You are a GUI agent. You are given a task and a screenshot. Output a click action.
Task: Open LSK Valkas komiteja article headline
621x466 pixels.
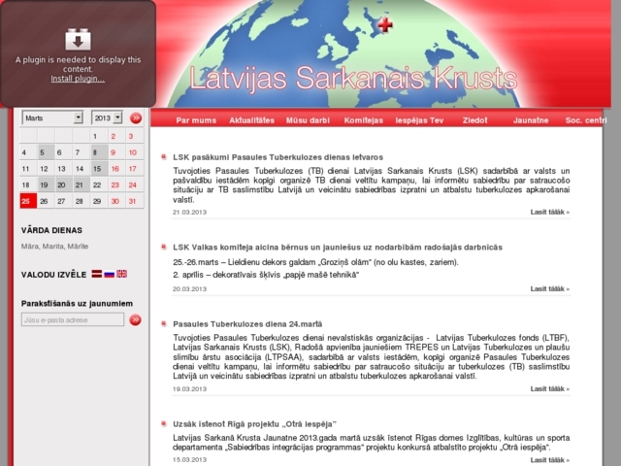(x=338, y=248)
